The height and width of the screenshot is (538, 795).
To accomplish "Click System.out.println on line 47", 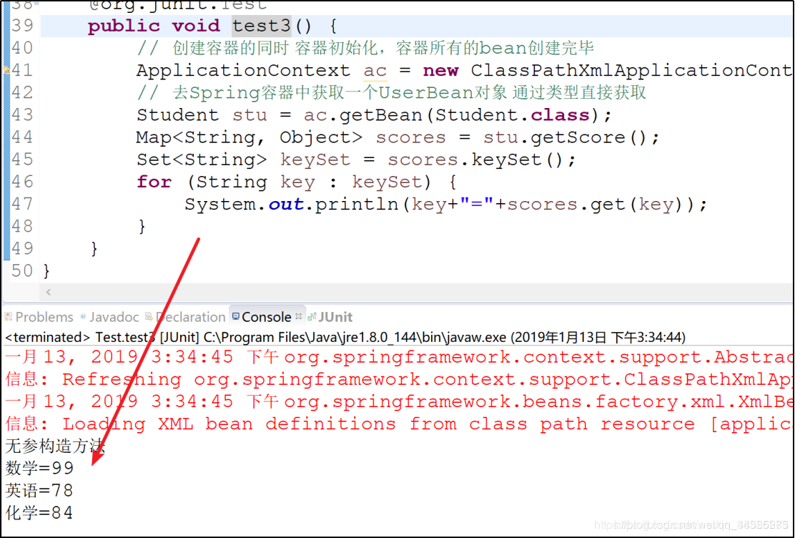I will click(x=291, y=205).
